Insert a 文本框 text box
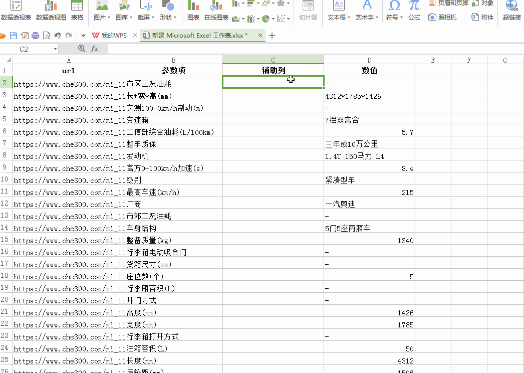This screenshot has height=373, width=524. point(339,11)
